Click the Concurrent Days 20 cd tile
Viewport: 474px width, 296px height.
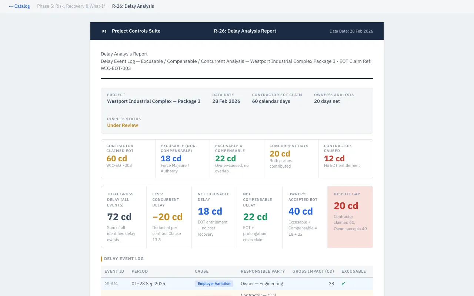(x=291, y=159)
